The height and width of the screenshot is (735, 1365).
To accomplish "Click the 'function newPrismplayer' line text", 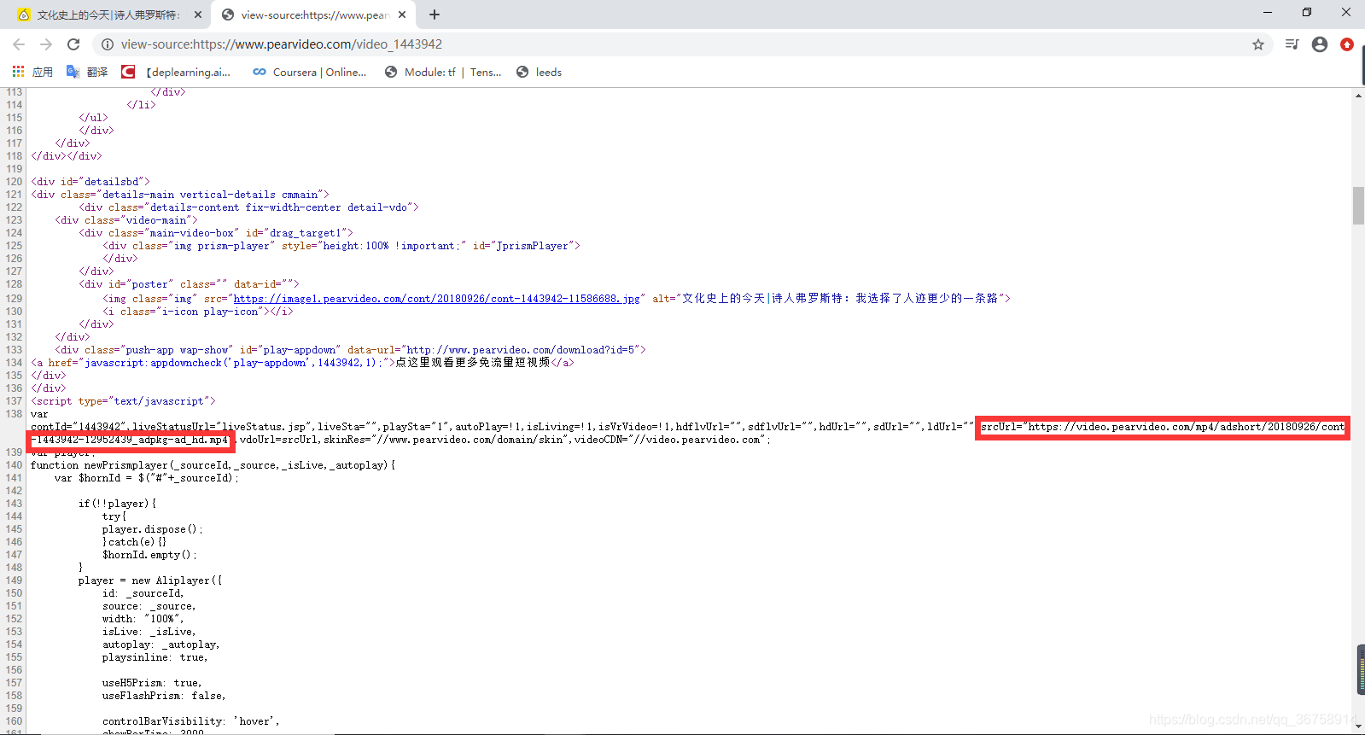I will click(213, 465).
